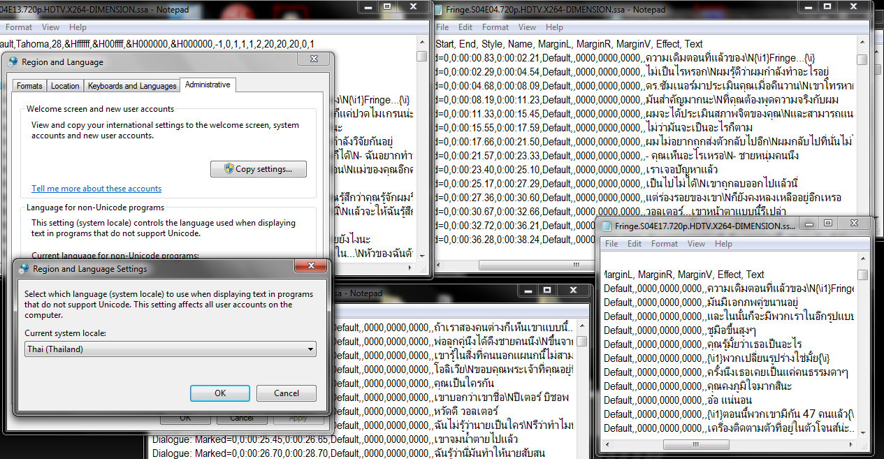Open View menu in Fringe.S04E04 Notepad
This screenshot has height=459, width=884.
click(x=528, y=27)
